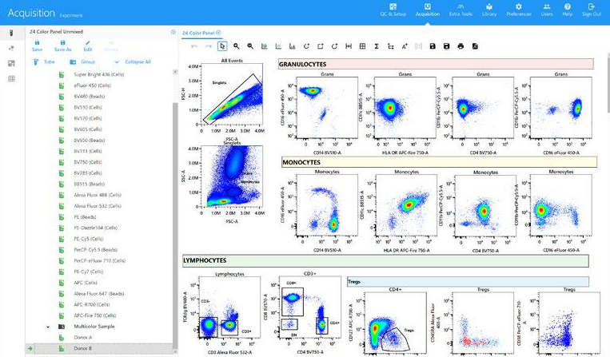
Task: Collapse the Multicolor Sample group
Action: click(x=48, y=327)
